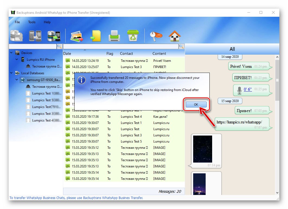The width and height of the screenshot is (288, 209).
Task: Sort messages by the Contact column
Action: click(x=126, y=54)
